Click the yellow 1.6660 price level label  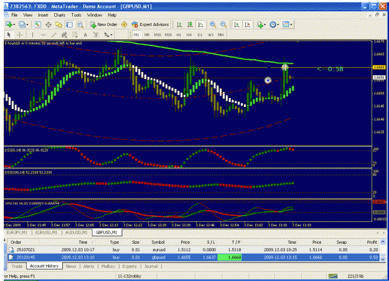point(379,67)
